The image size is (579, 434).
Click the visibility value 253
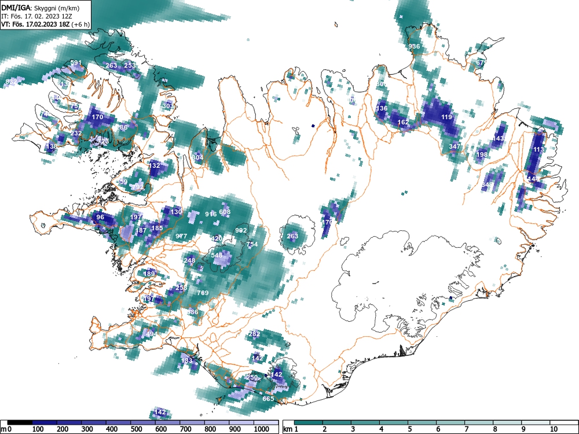tap(130, 65)
